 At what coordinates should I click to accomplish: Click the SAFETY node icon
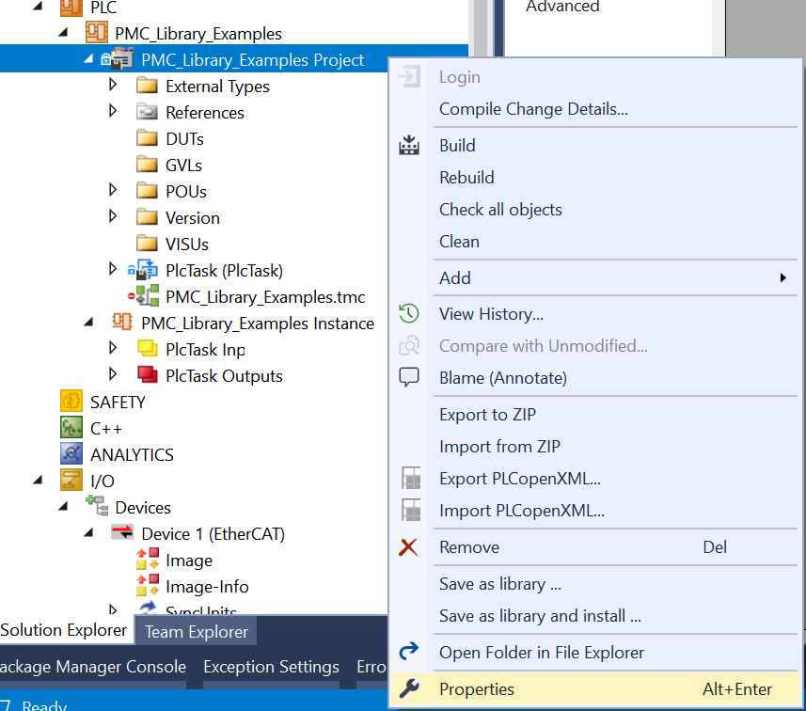(x=72, y=402)
